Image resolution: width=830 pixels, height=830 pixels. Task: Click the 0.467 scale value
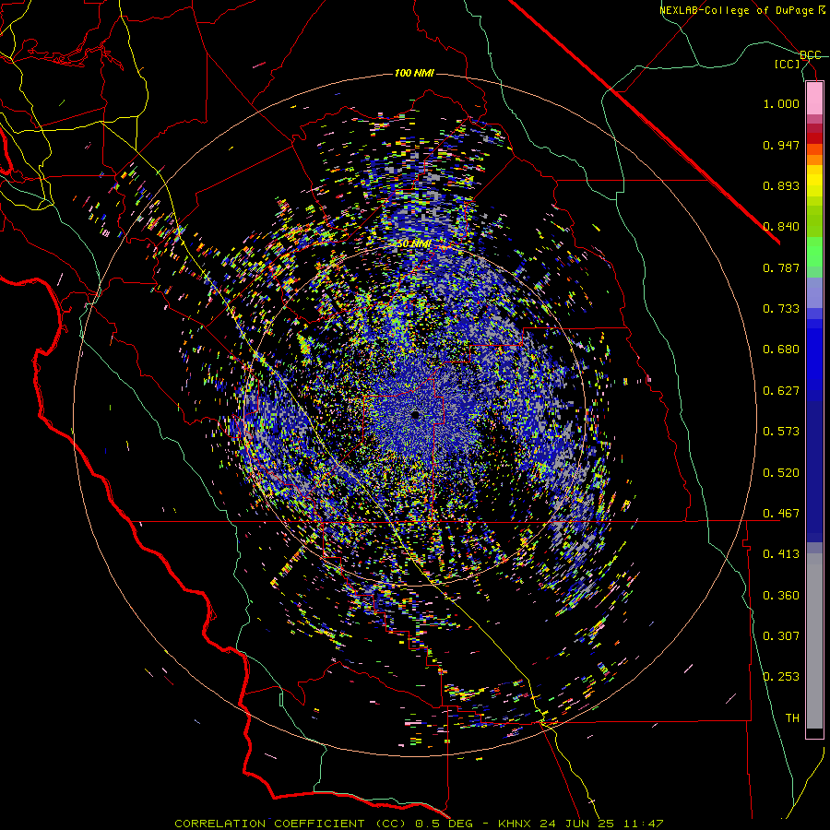coord(781,514)
